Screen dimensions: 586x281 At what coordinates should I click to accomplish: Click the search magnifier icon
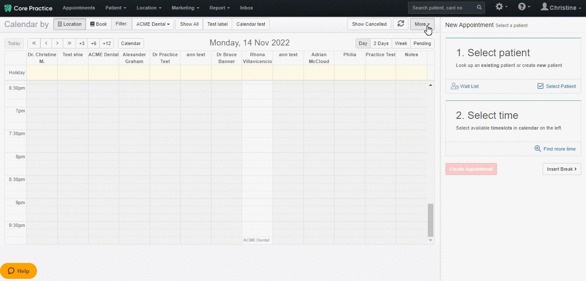coord(479,8)
